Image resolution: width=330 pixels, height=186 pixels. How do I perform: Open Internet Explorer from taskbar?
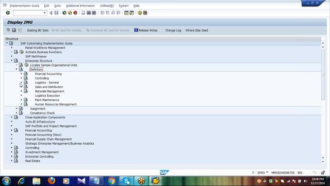[22, 181]
